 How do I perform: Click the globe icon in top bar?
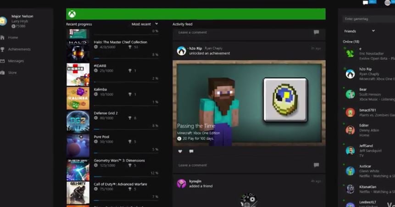[388, 3]
